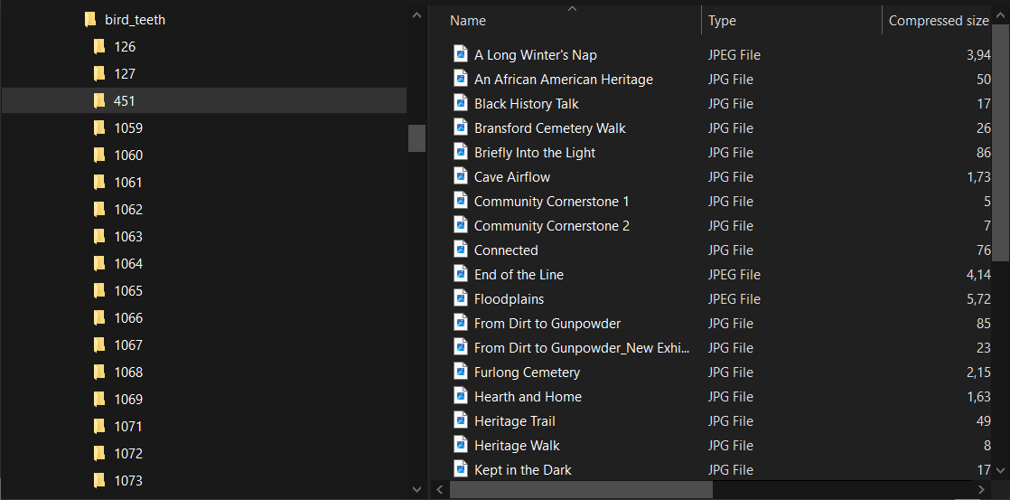Open folder 1071 in the tree

[128, 426]
